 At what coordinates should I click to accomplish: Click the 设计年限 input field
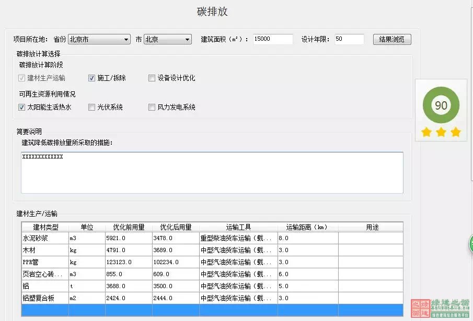tap(349, 38)
